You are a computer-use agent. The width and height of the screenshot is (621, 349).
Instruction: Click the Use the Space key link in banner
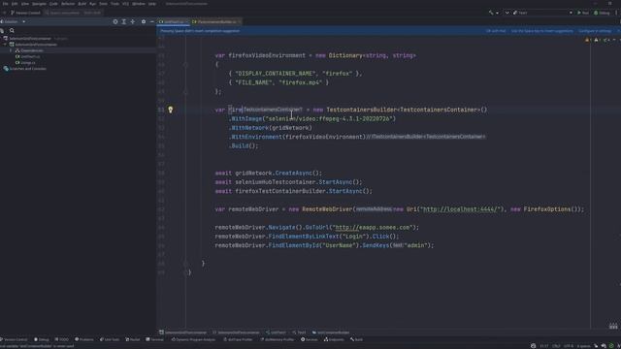click(x=541, y=31)
